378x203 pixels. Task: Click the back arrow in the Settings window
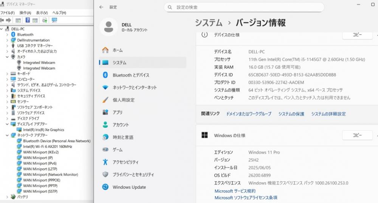[101, 7]
